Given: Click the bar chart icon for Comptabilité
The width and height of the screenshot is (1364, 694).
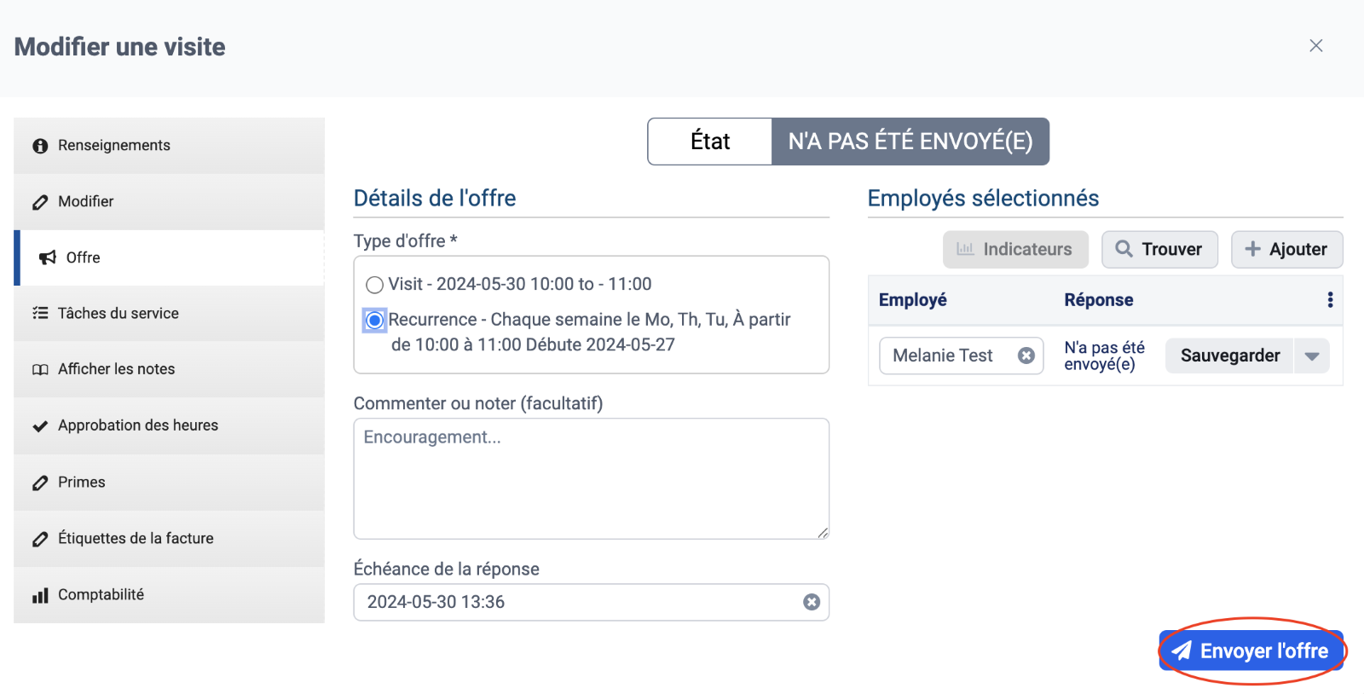Looking at the screenshot, I should (40, 595).
